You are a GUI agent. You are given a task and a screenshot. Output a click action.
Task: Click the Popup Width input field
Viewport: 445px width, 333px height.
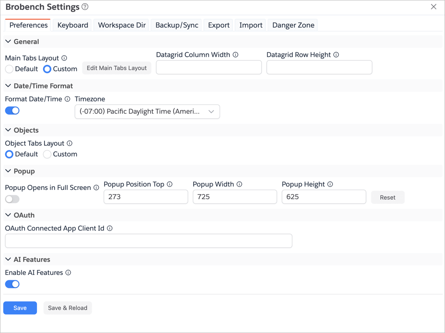pyautogui.click(x=235, y=197)
